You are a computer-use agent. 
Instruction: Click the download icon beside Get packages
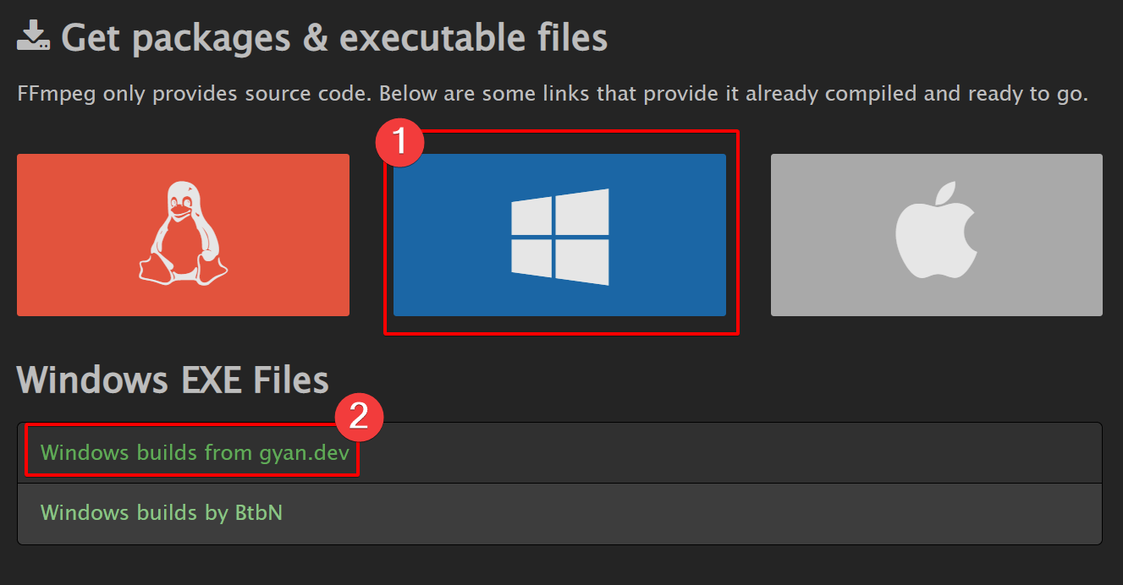click(x=33, y=37)
